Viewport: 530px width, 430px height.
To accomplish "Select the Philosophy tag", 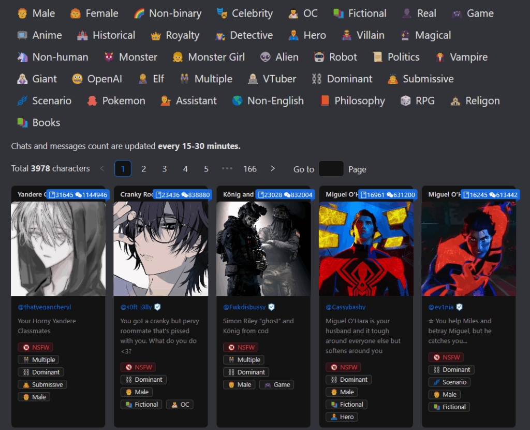I will pos(352,101).
